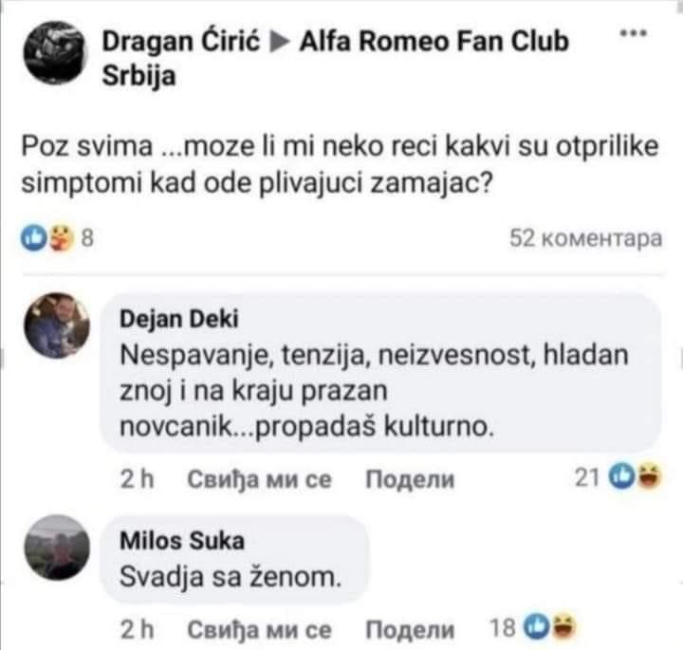The height and width of the screenshot is (650, 683).
Task: Like Milos Suka's comment with Свиђа ми се
Action: click(x=260, y=629)
